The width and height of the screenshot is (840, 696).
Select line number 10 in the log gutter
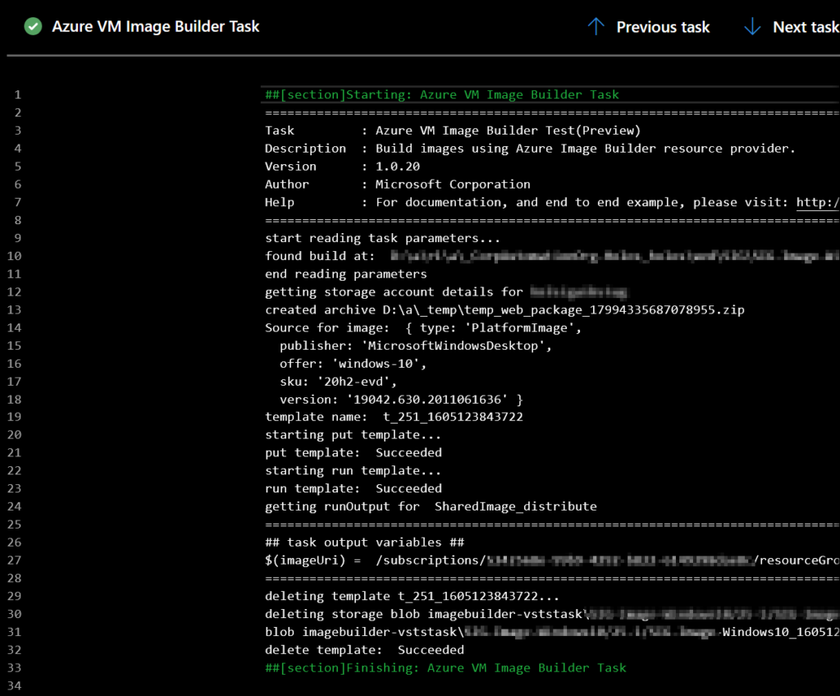click(14, 255)
